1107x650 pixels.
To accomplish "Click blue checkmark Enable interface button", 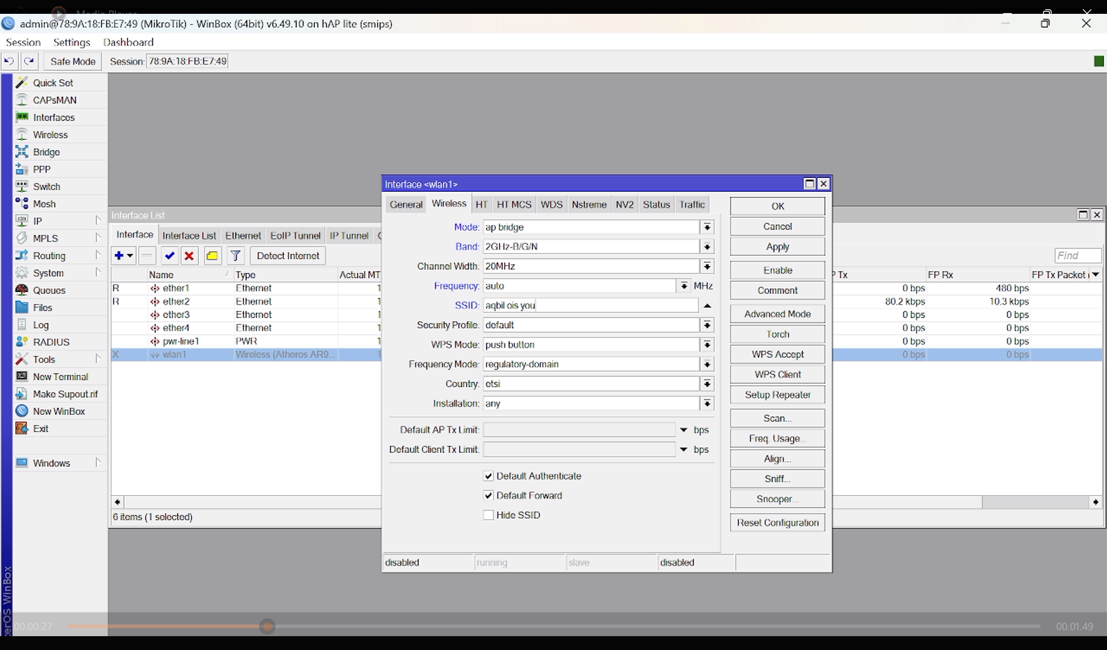I will (169, 256).
